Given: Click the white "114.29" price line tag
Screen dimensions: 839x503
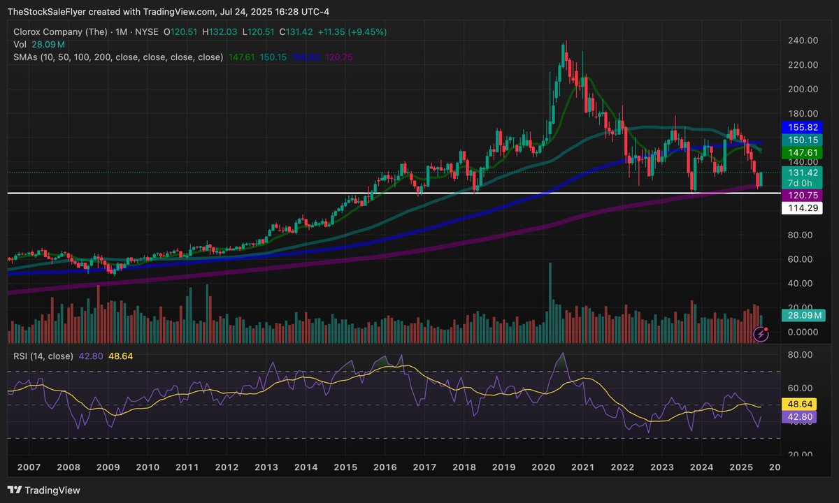Looking at the screenshot, I should point(803,208).
